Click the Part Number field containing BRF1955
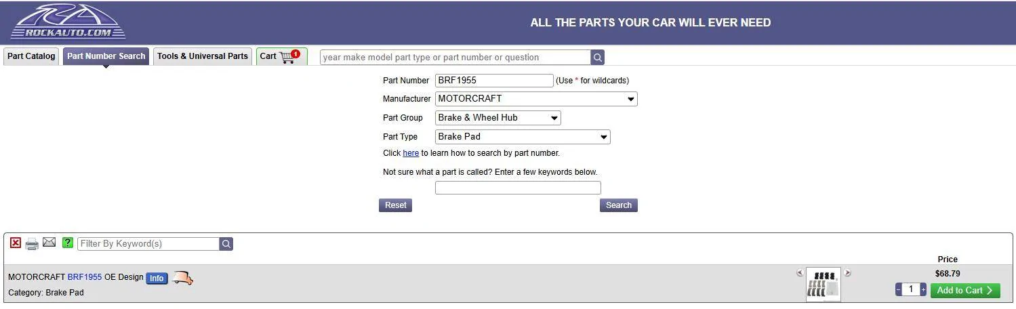Viewport: 1016px width, 309px height. [494, 80]
